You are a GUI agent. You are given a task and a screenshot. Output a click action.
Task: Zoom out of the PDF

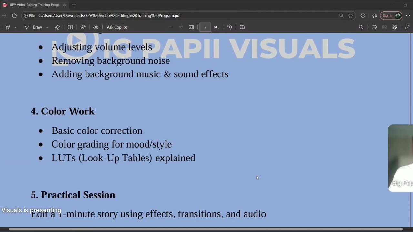pos(171,27)
